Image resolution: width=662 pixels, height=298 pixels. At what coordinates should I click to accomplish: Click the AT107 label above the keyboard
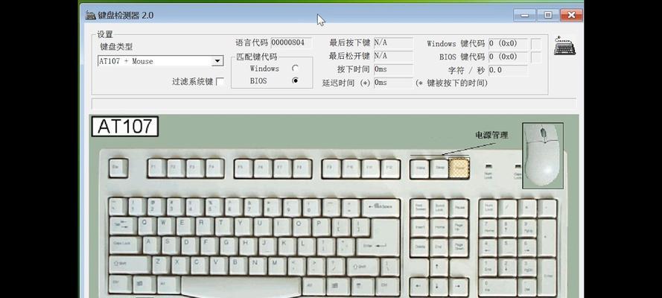coord(125,127)
